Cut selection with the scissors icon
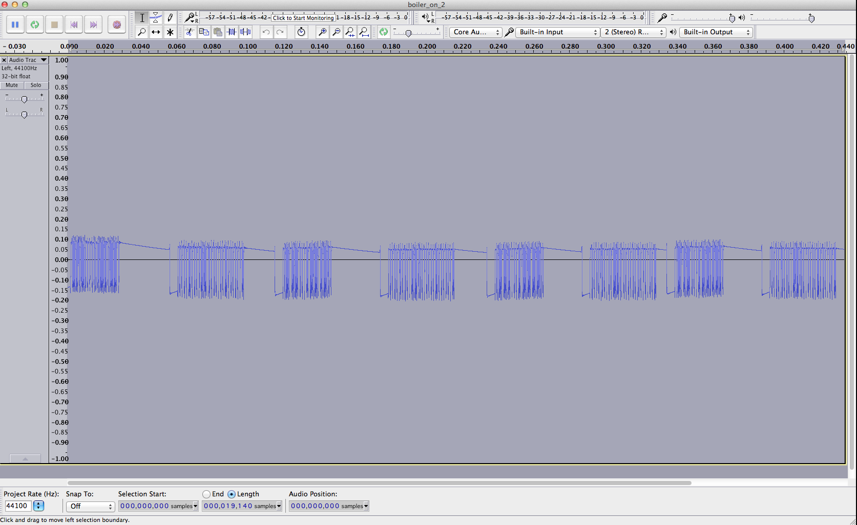The width and height of the screenshot is (857, 525). point(190,32)
